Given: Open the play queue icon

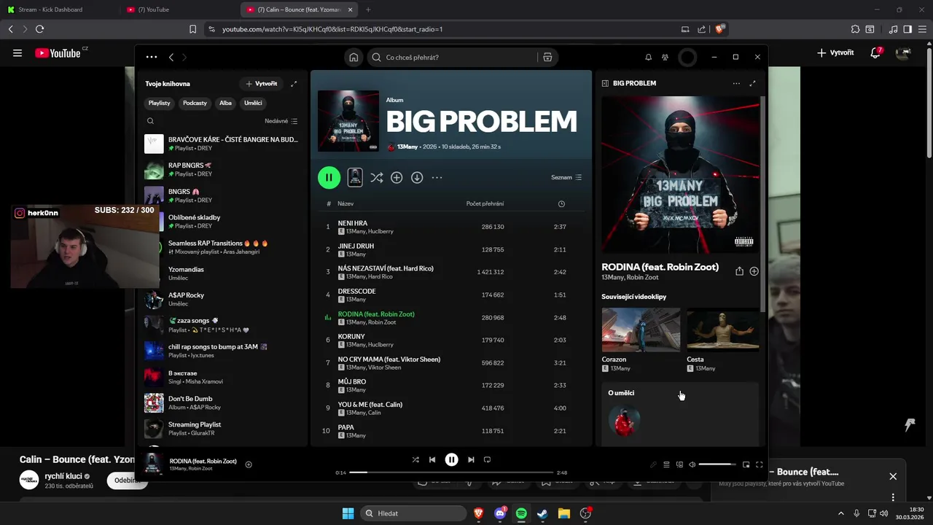Looking at the screenshot, I should 666,464.
